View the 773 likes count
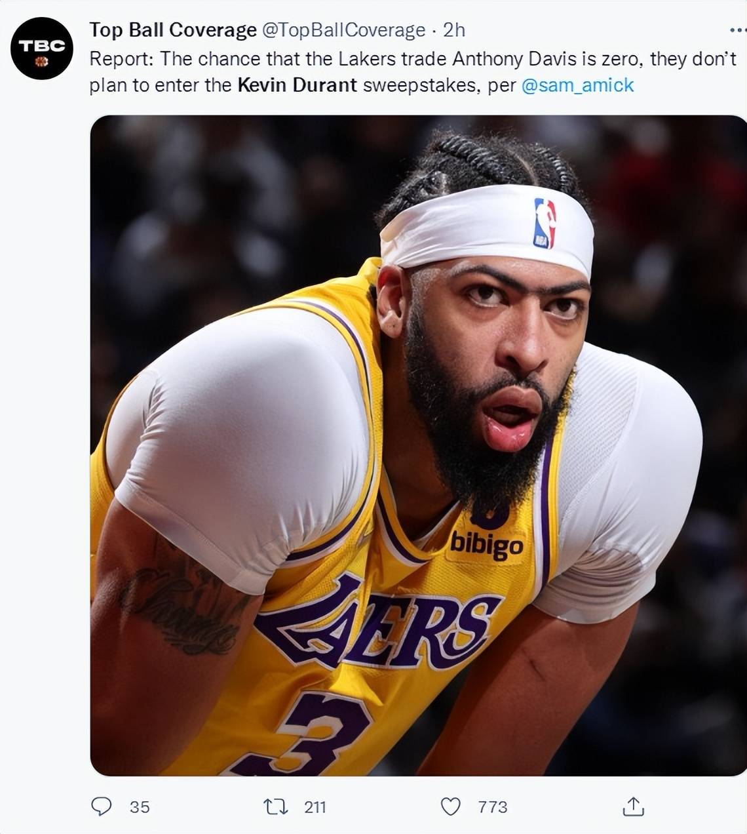This screenshot has width=747, height=834. pos(493,807)
